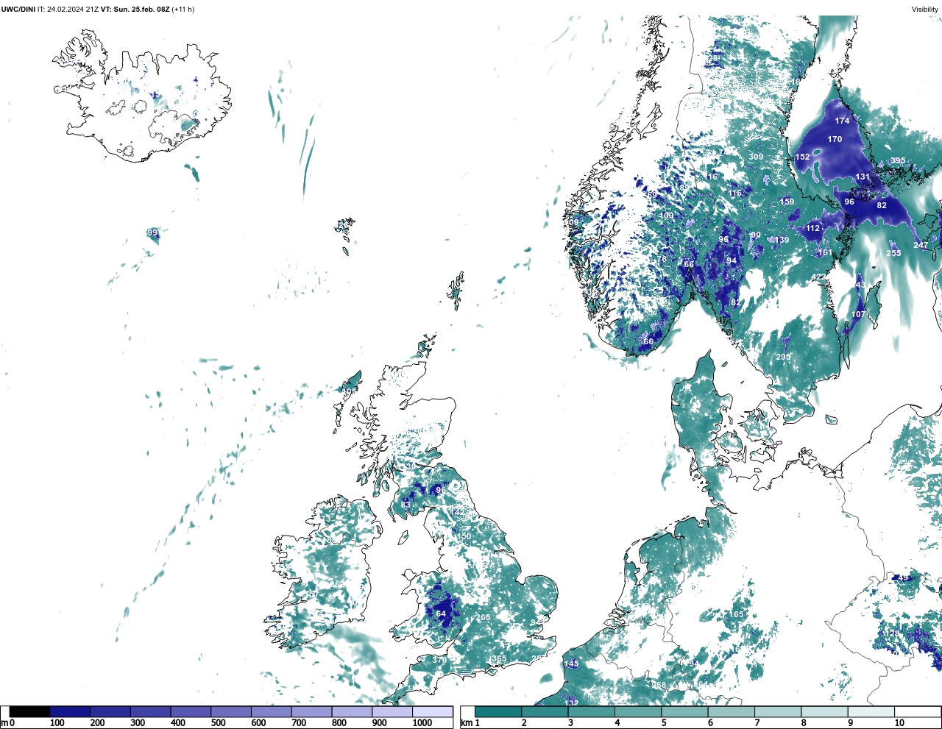Screen dimensions: 942x729
Task: Pick the 500–600 m legend swatch
Action: click(231, 712)
